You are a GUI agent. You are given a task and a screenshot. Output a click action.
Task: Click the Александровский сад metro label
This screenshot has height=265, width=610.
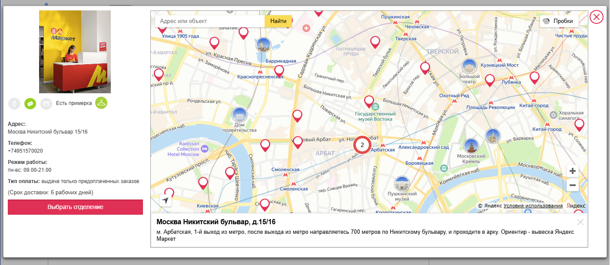424,147
